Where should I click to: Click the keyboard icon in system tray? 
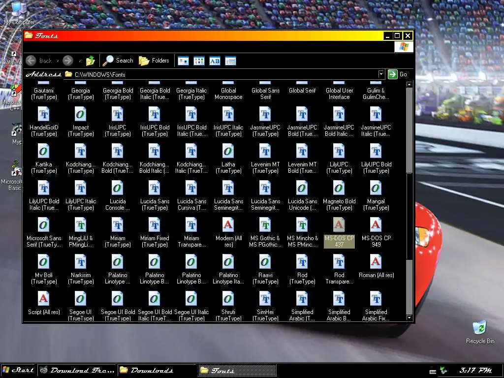coord(433,371)
